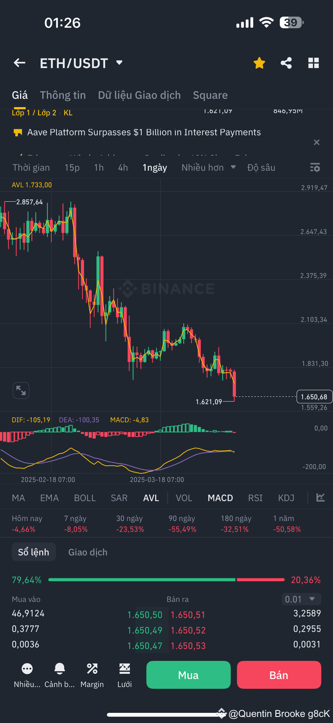Open Độ sâu depth view

pyautogui.click(x=261, y=168)
